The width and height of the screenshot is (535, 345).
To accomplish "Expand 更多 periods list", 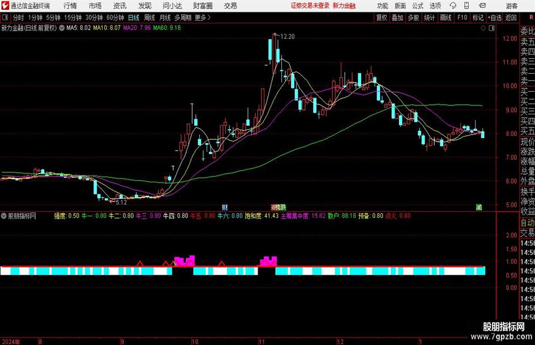I will [x=203, y=18].
